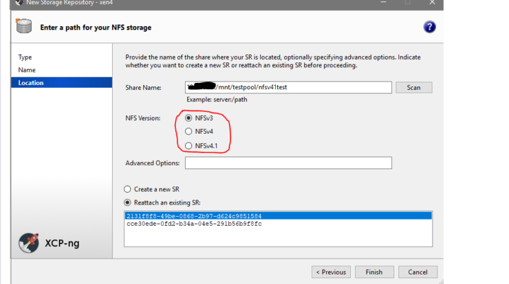Click the blue help question mark icon
Image resolution: width=509 pixels, height=284 pixels.
coord(430,27)
